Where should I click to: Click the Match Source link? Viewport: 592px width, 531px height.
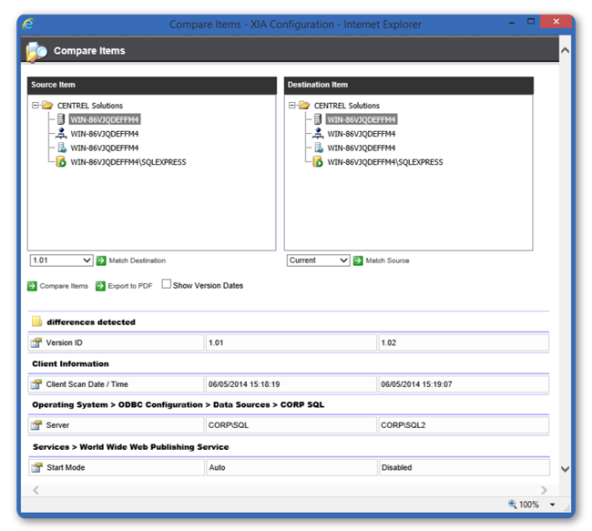[x=387, y=260]
